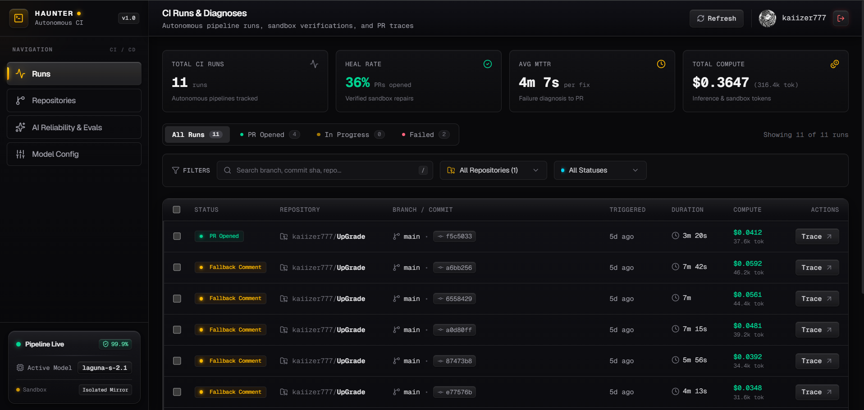Click the funnel Filters icon

(x=176, y=170)
